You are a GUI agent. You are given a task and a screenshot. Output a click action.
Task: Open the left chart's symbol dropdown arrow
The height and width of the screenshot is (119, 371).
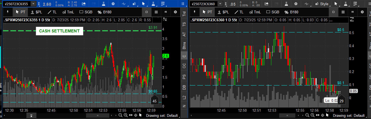[x=33, y=4]
